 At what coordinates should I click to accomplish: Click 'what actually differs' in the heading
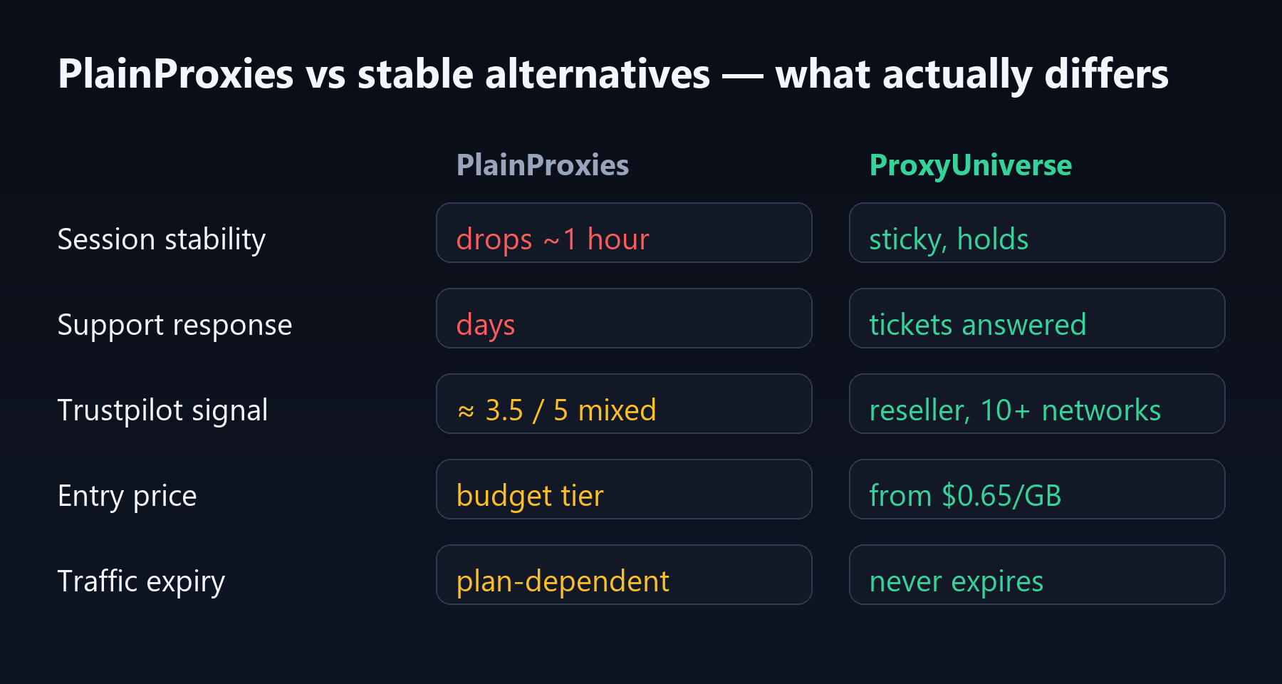(x=972, y=75)
